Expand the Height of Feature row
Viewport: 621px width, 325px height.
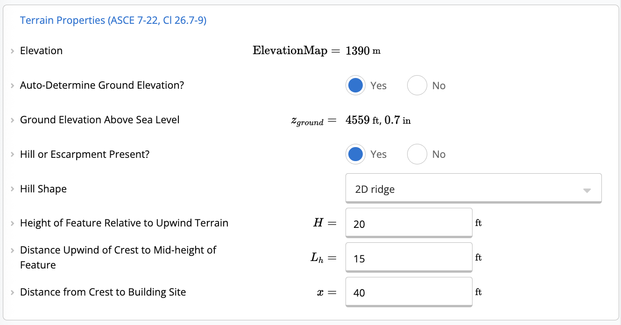12,223
